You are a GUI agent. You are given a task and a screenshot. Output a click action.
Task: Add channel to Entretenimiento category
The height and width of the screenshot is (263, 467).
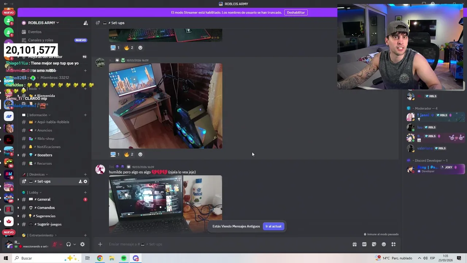(85, 235)
